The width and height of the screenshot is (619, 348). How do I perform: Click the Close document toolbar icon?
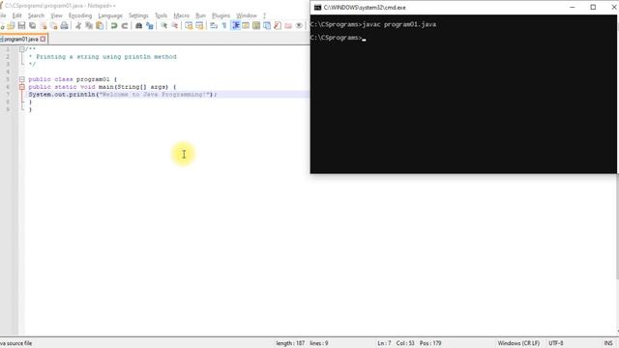pyautogui.click(x=44, y=26)
